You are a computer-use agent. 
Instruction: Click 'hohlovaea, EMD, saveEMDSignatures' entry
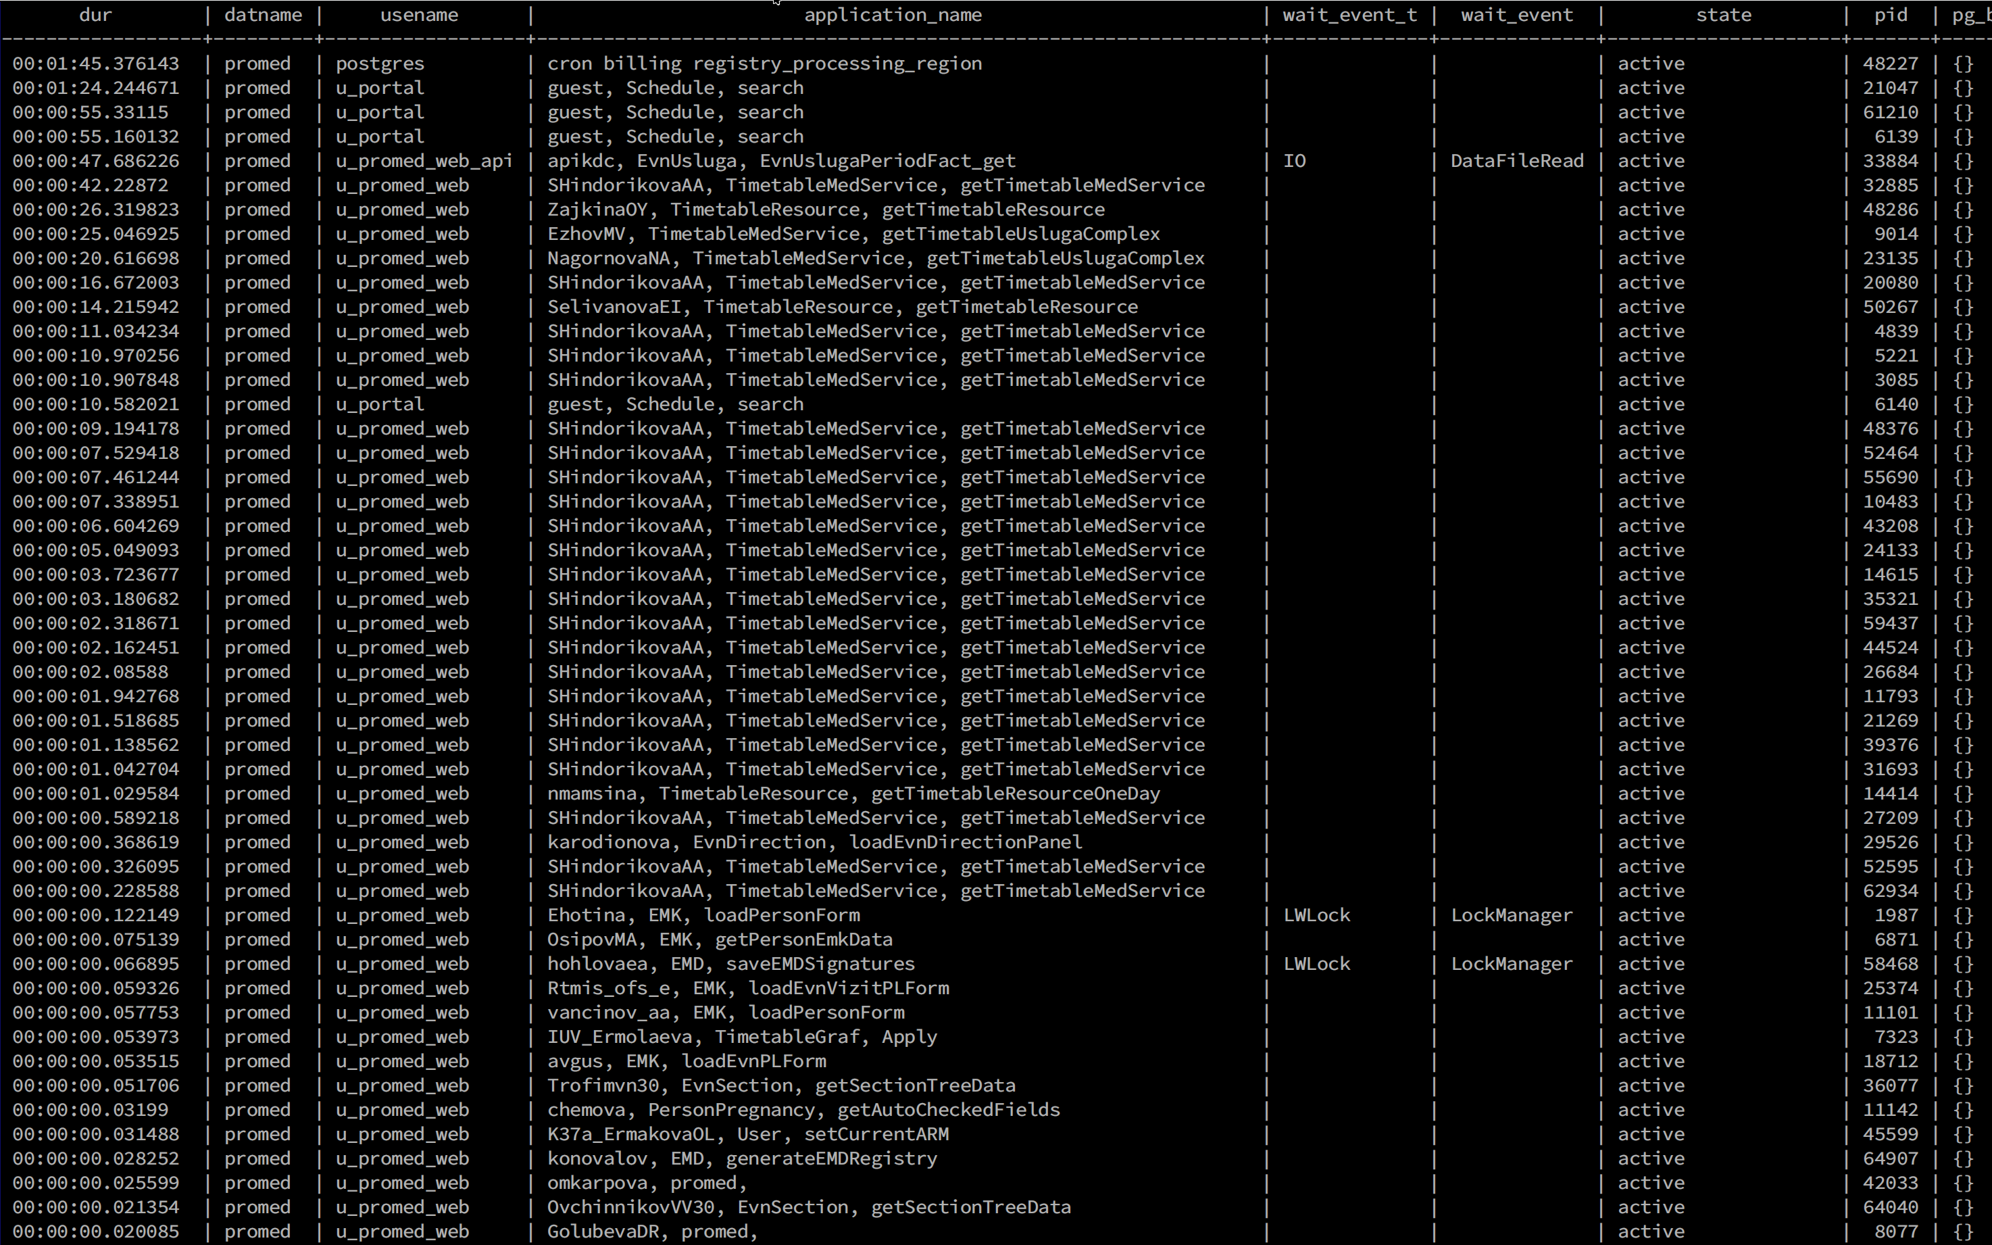coord(731,965)
